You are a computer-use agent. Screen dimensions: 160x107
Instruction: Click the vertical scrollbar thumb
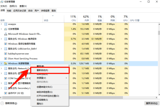(x=159, y=33)
